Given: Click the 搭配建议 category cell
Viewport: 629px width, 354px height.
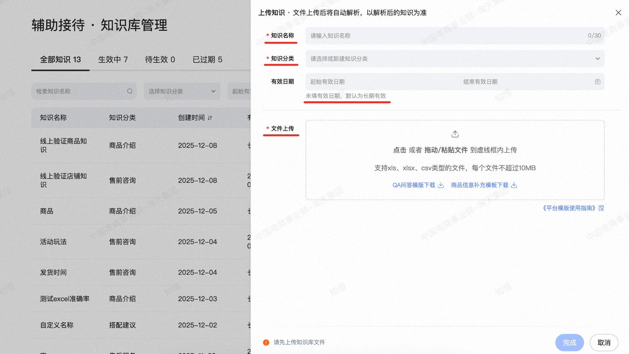Looking at the screenshot, I should pos(122,325).
